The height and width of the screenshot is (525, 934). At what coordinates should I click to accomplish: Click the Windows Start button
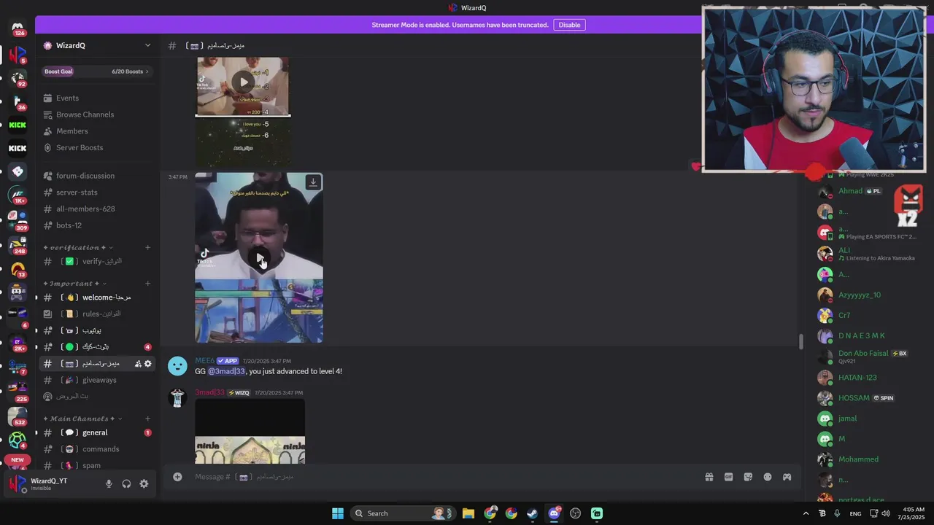tap(338, 513)
